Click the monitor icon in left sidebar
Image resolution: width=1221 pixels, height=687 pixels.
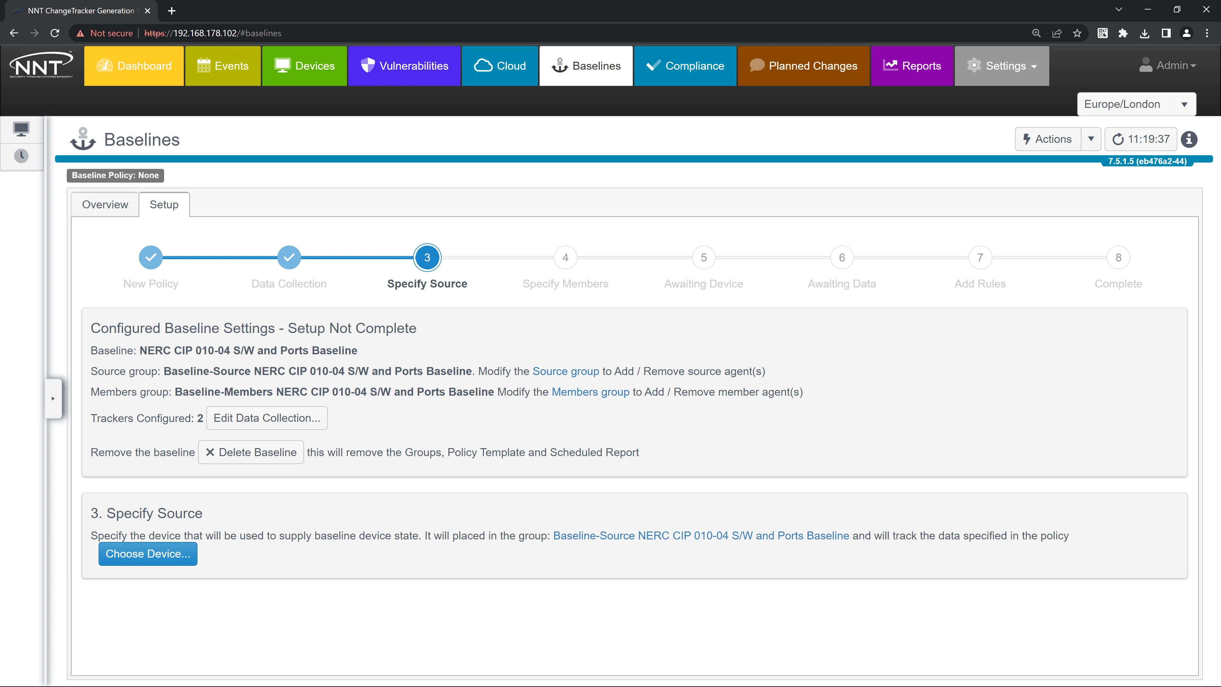coord(21,129)
